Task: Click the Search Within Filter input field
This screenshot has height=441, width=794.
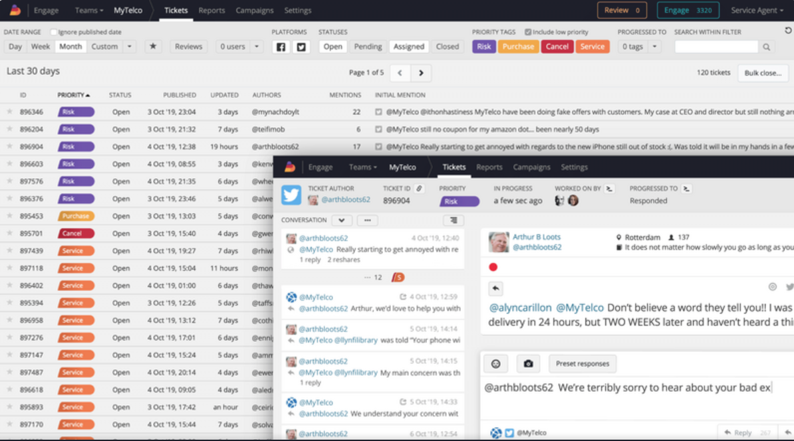Action: (716, 47)
